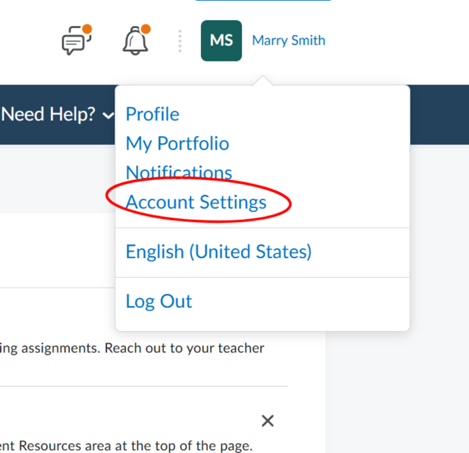Open the Profile menu entry
469x453 pixels.
tap(153, 114)
